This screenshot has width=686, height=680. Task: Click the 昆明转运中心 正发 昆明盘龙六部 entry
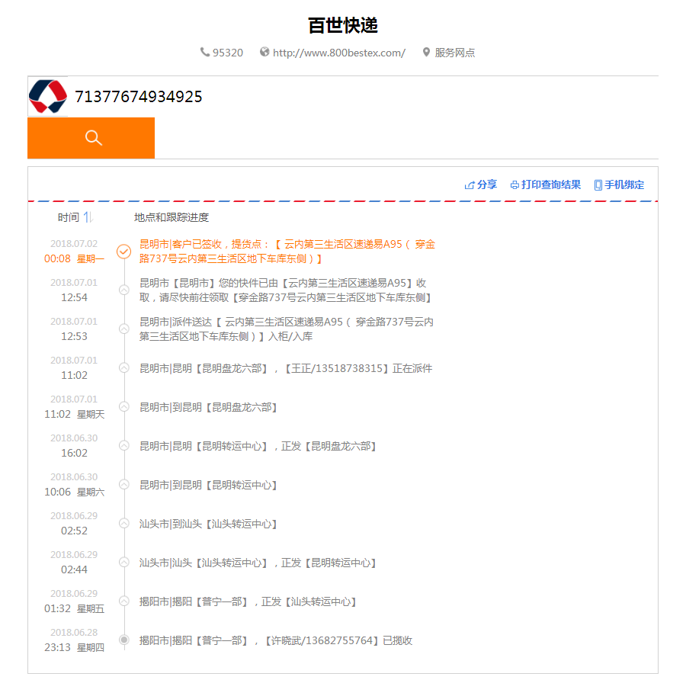click(258, 446)
